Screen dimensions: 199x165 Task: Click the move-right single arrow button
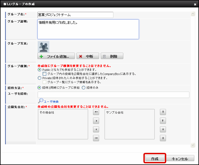tap(96, 121)
